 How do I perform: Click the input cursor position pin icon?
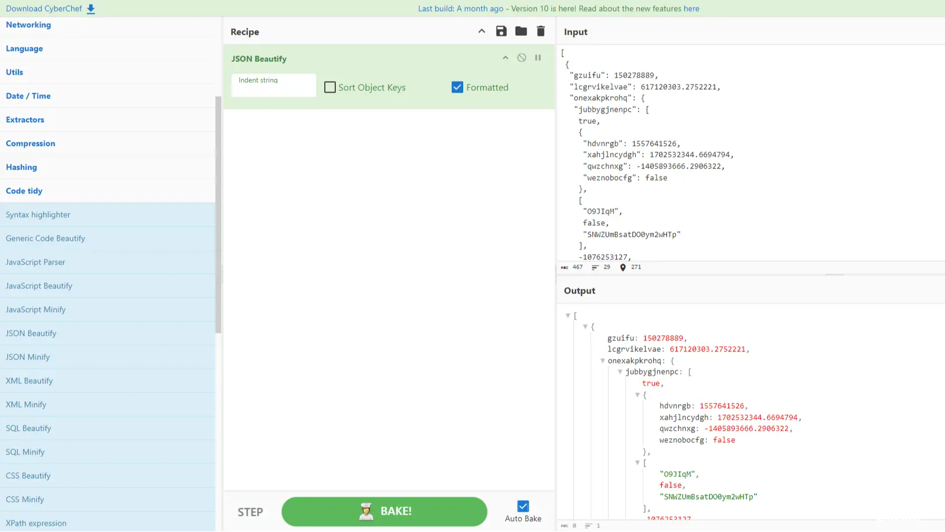click(623, 267)
